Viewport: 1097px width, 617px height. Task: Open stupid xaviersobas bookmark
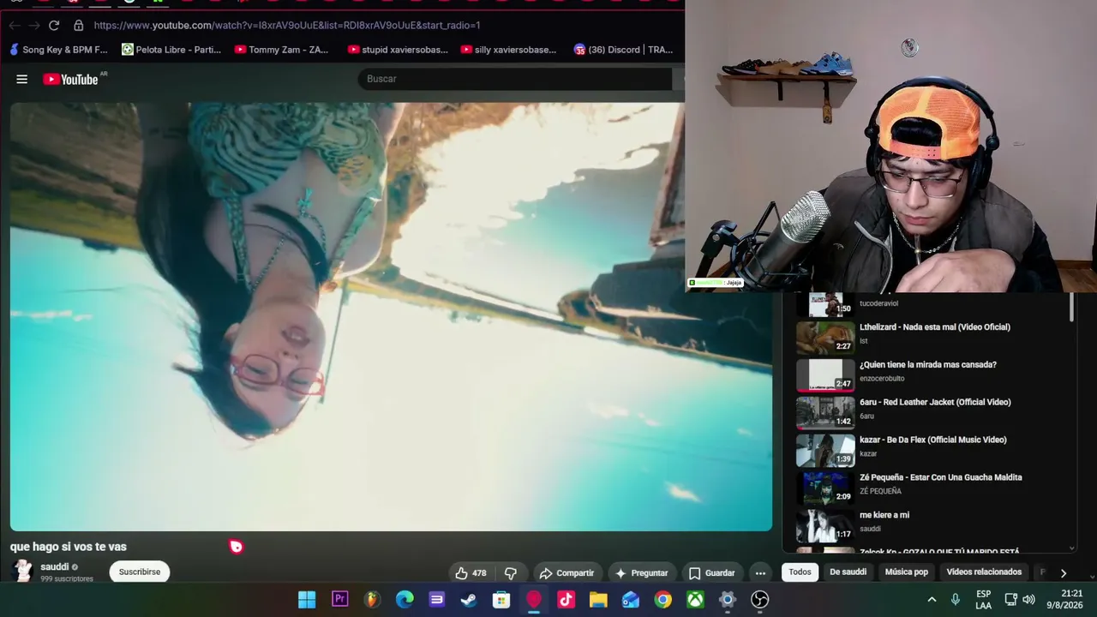[398, 50]
